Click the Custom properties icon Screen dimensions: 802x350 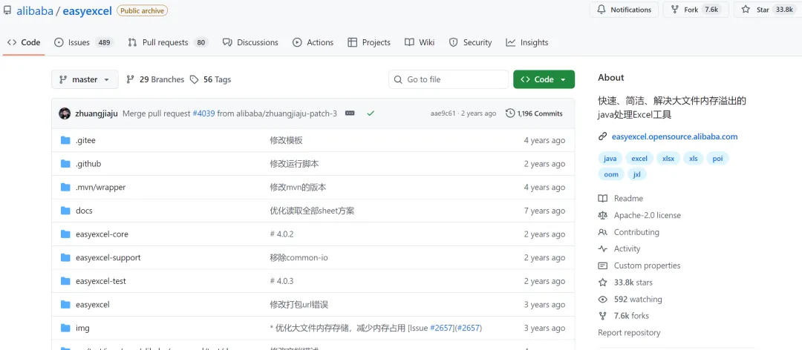pyautogui.click(x=603, y=265)
